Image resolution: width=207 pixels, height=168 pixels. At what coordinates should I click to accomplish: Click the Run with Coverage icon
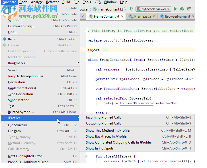[x=189, y=9]
